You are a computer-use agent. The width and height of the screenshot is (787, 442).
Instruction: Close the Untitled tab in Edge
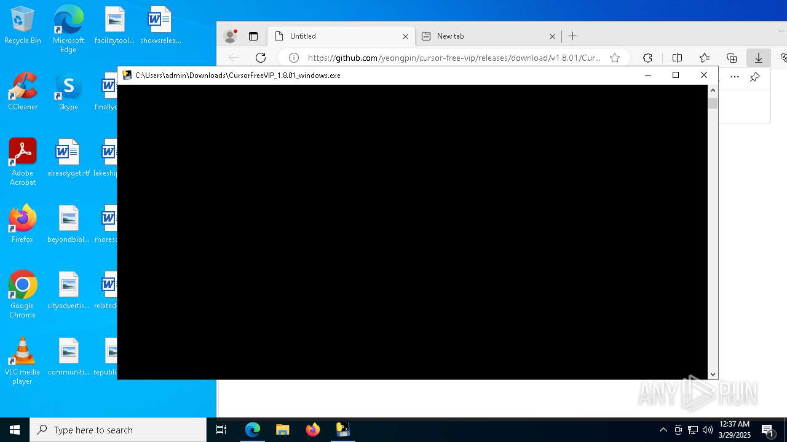405,36
